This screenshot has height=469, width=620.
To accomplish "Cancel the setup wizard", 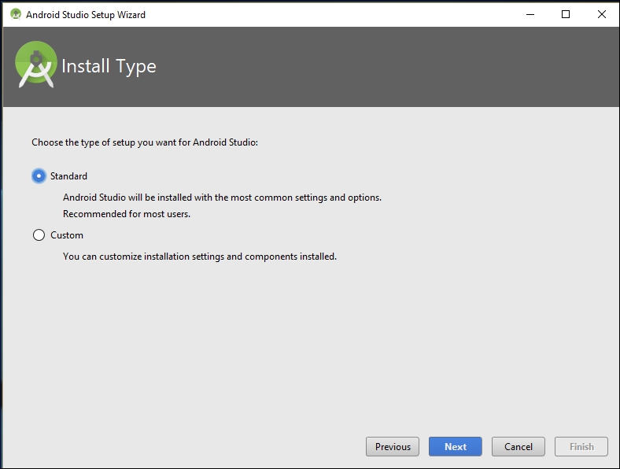I will tap(518, 446).
